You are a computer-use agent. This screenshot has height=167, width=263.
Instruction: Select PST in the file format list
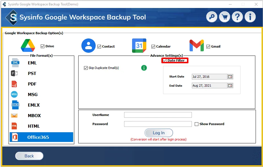32,74
